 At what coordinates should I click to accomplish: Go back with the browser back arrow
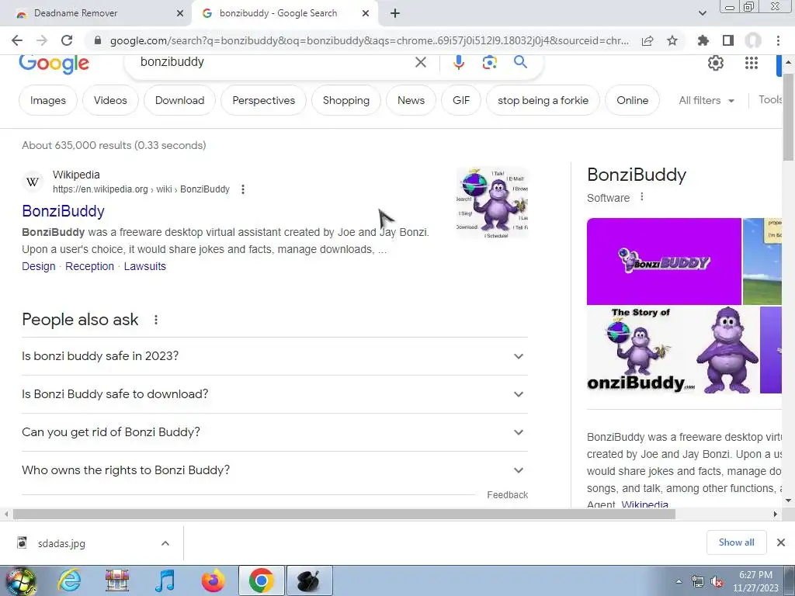tap(17, 40)
